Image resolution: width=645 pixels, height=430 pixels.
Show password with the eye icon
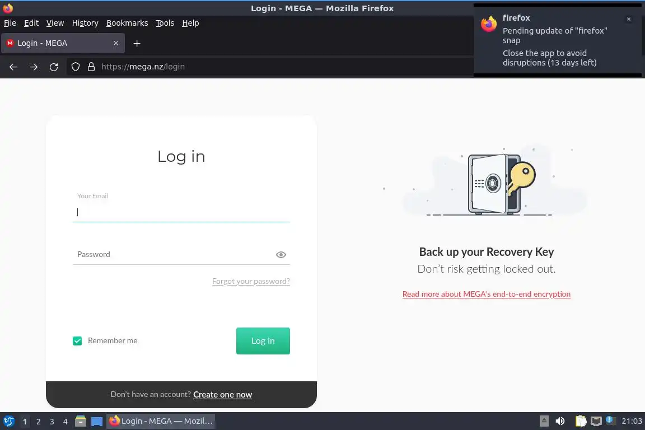point(281,255)
